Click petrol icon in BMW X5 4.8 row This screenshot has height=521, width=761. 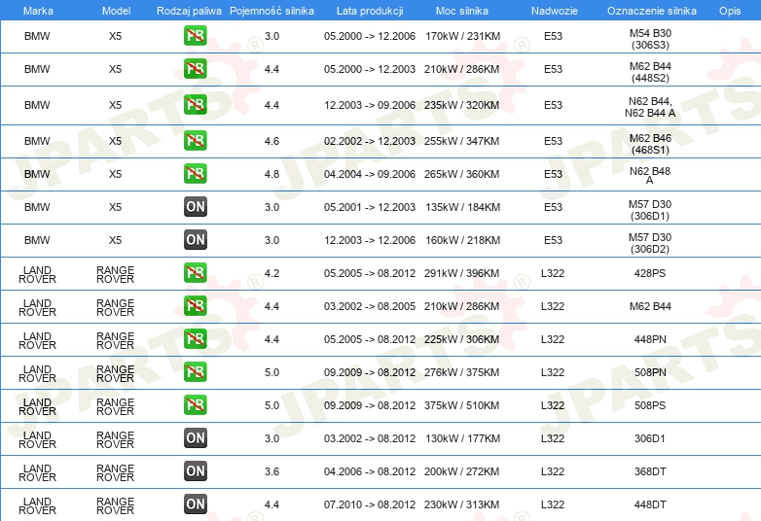(195, 173)
